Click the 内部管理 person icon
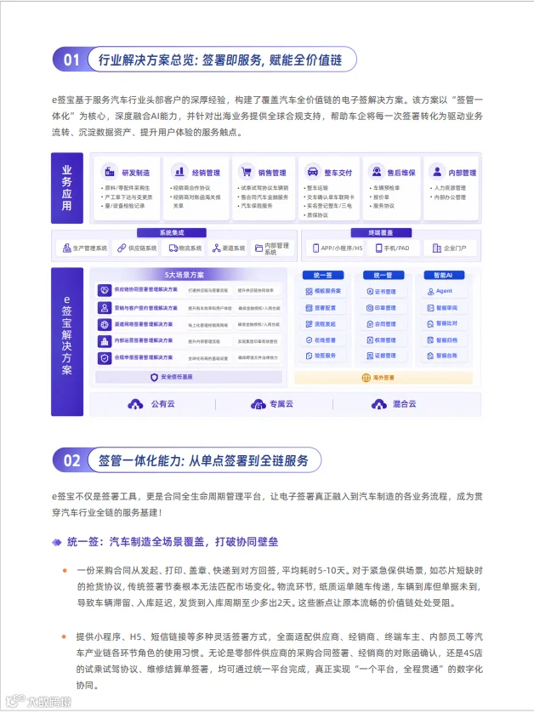534x713 pixels. [x=437, y=172]
